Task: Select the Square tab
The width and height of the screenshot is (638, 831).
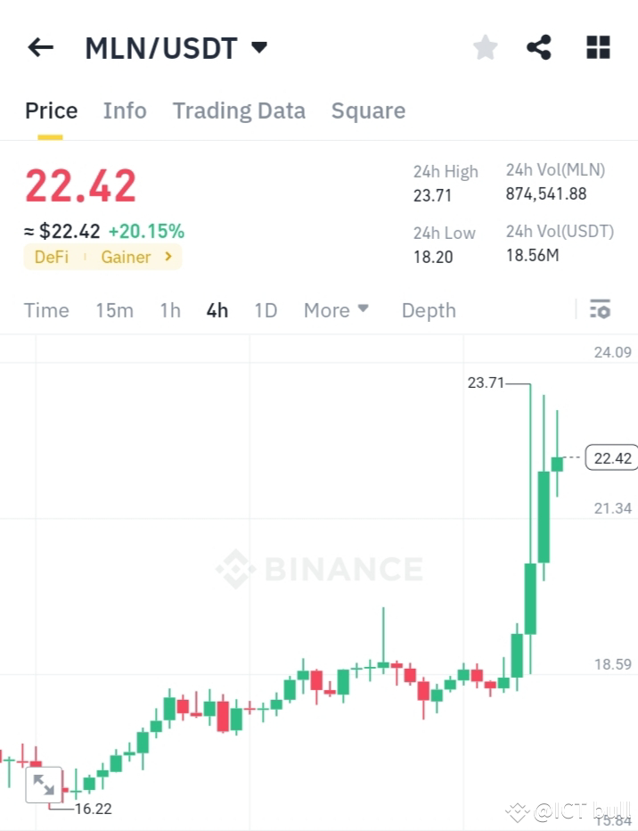Action: tap(368, 111)
